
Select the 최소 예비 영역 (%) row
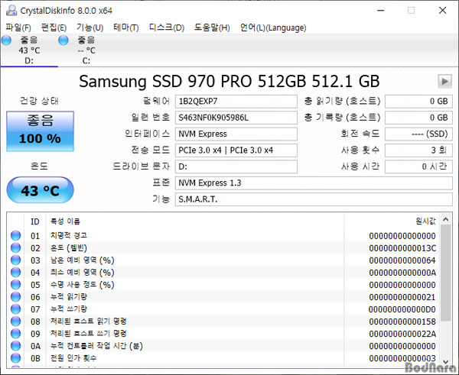[223, 273]
